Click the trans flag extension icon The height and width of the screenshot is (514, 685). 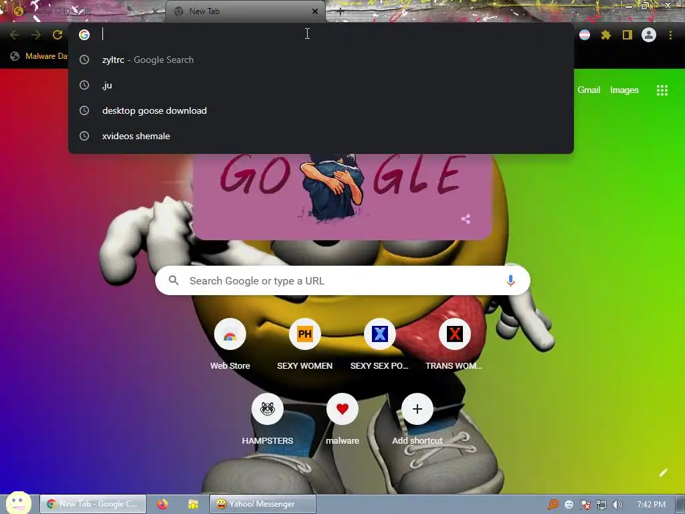click(585, 35)
